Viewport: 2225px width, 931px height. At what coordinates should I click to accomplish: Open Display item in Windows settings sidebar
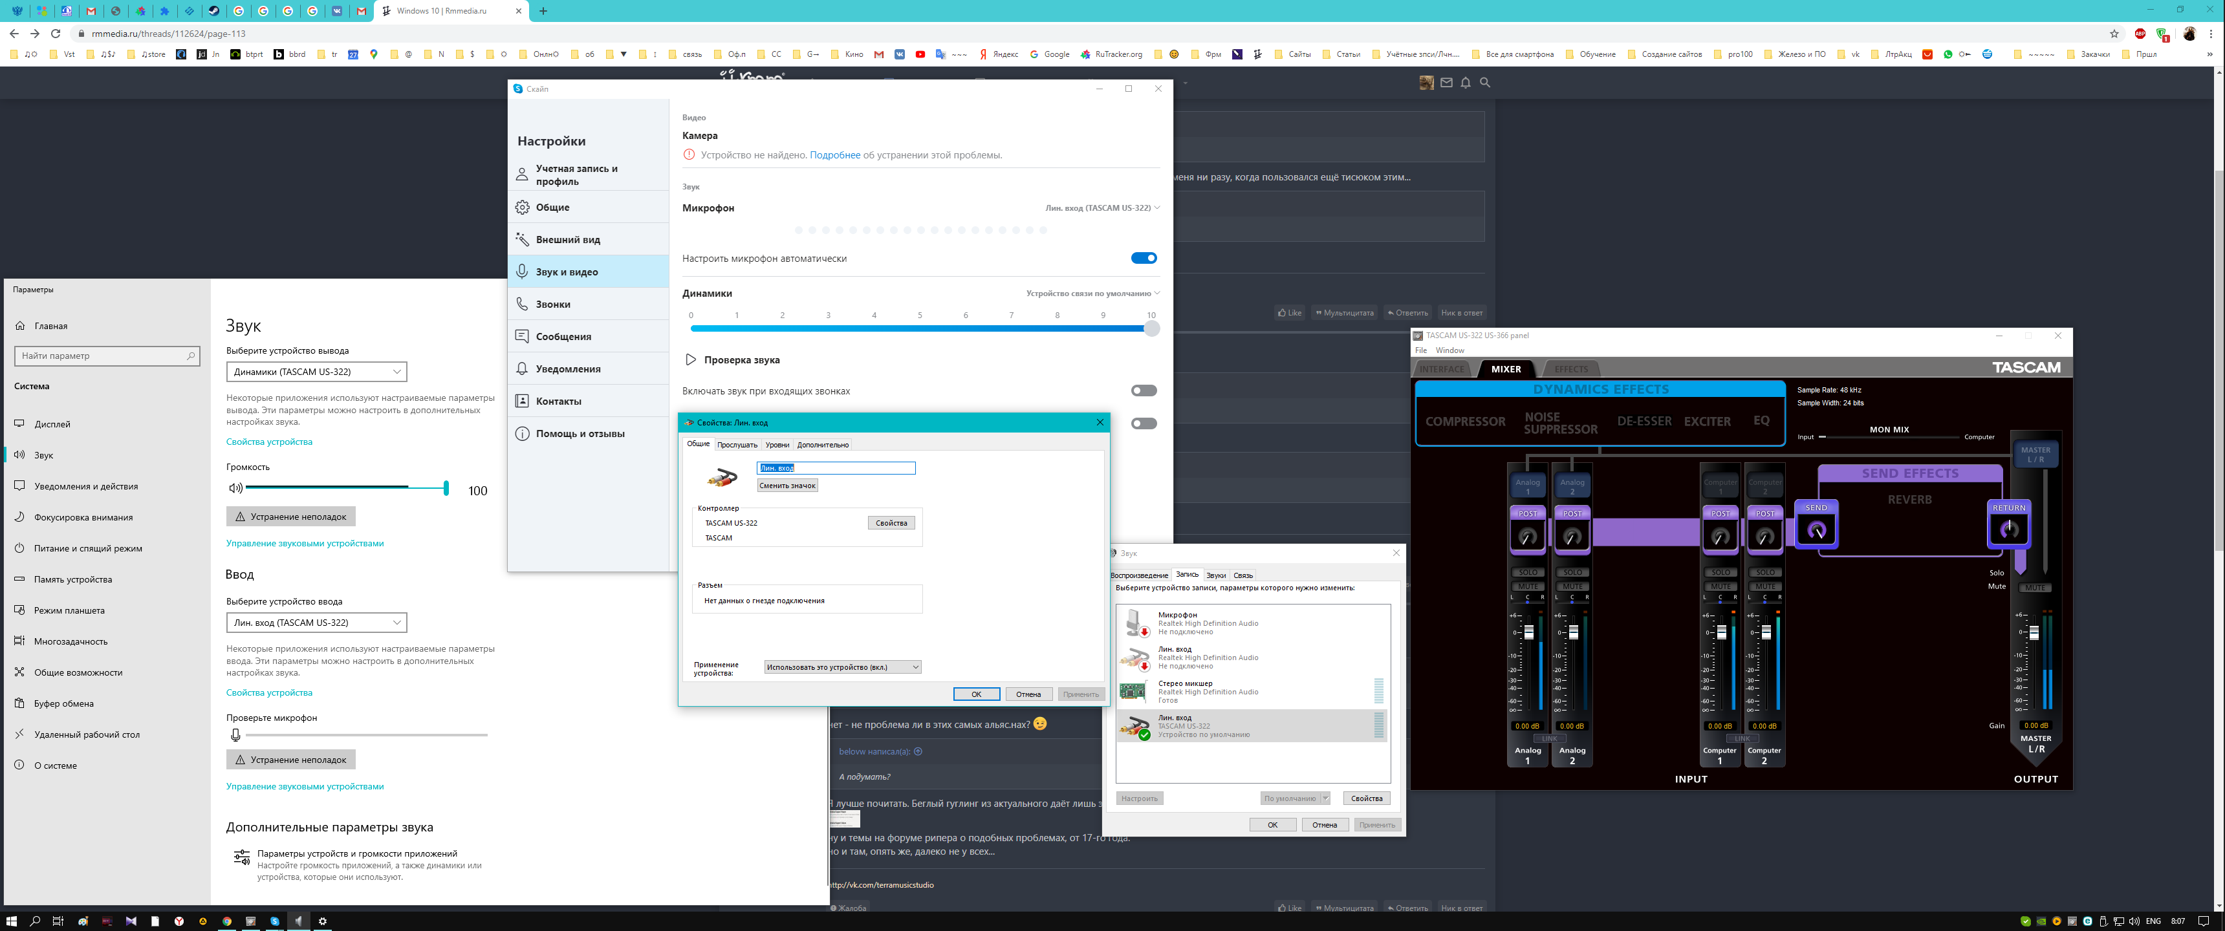[x=52, y=424]
